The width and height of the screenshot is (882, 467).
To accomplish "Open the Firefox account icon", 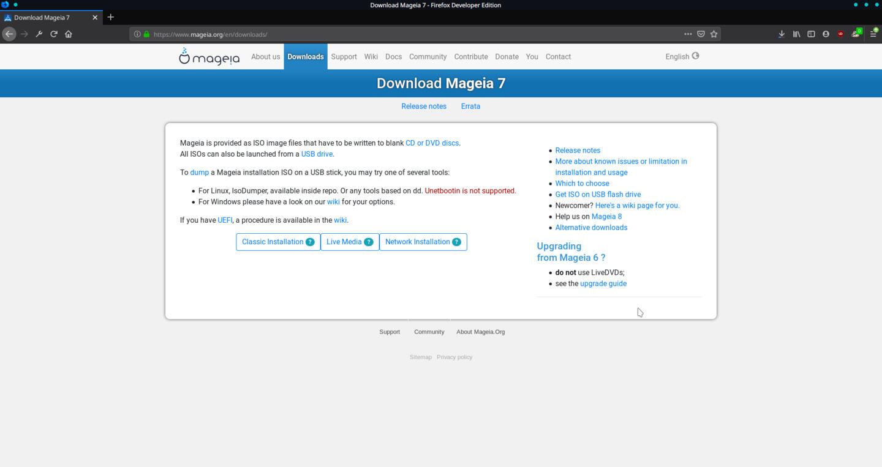I will tap(826, 34).
